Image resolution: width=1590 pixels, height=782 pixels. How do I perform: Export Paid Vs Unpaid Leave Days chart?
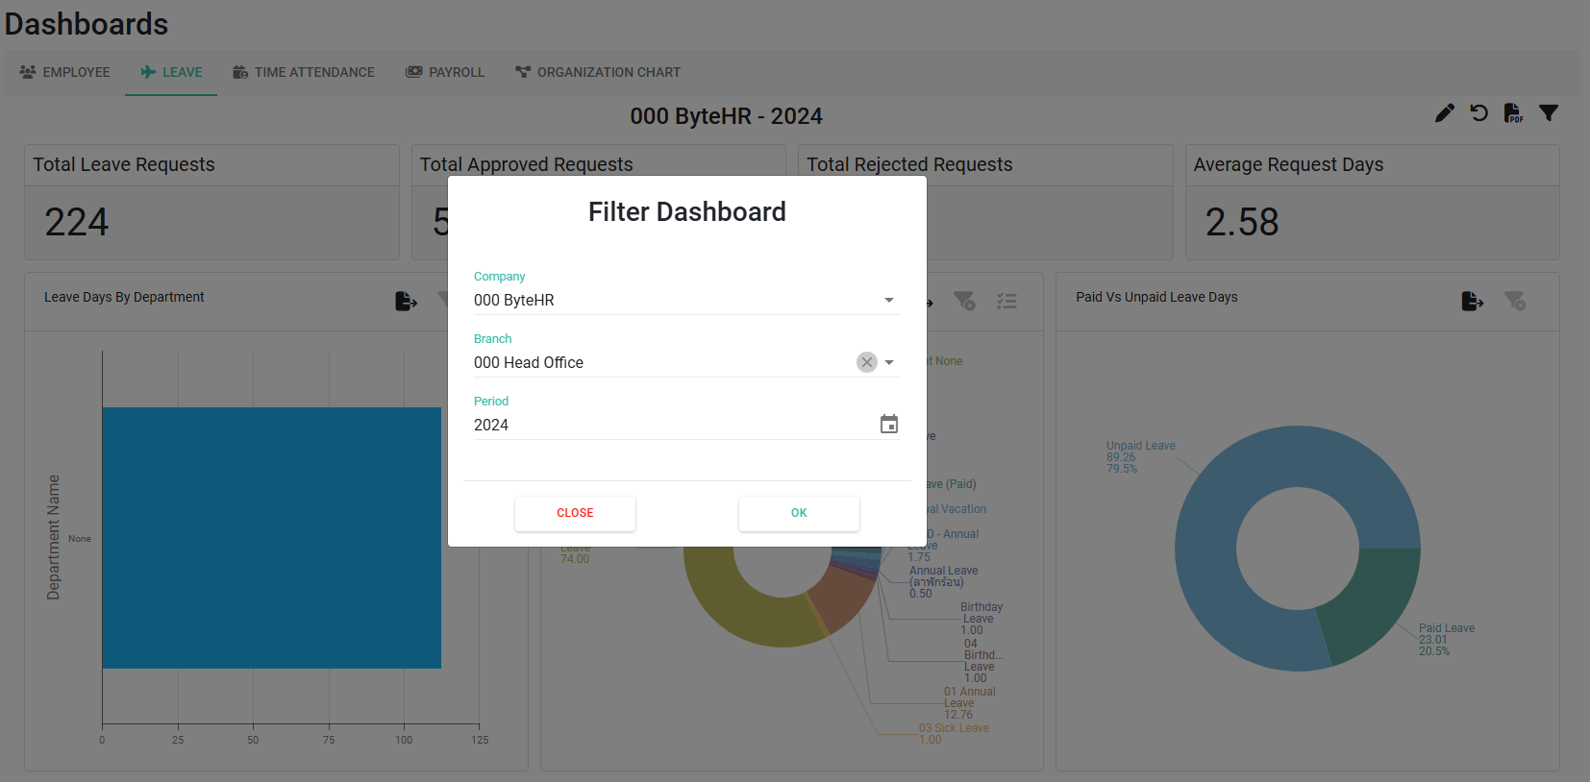point(1472,302)
